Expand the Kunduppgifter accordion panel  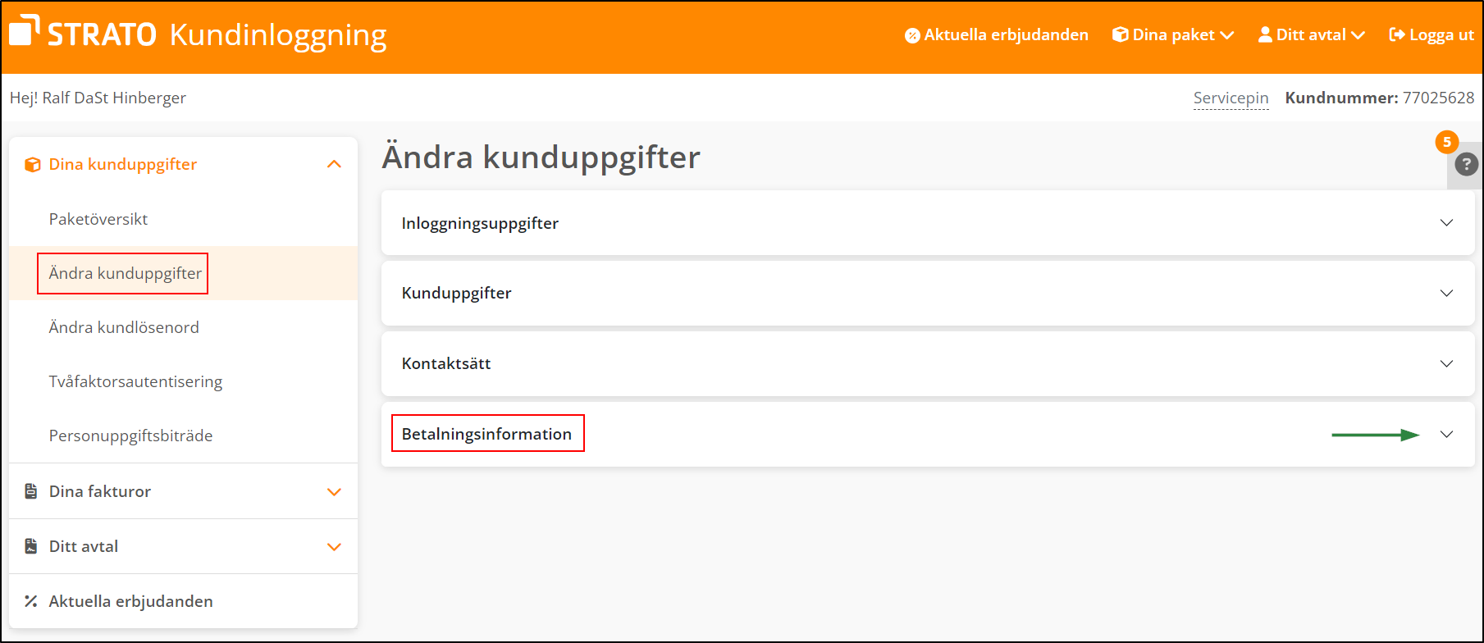click(1446, 294)
